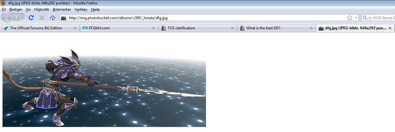The image size is (395, 132).
Task: Bookmark this page with the star icon
Action: [349, 18]
